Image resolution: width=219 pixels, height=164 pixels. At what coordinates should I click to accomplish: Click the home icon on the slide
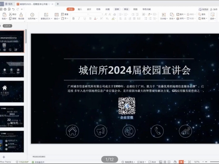(x=72, y=131)
